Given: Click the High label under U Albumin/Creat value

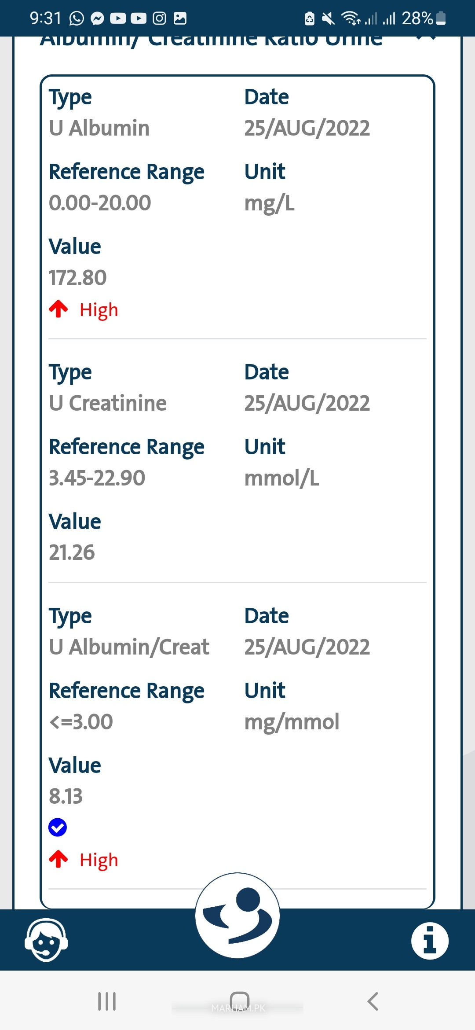Looking at the screenshot, I should [99, 860].
